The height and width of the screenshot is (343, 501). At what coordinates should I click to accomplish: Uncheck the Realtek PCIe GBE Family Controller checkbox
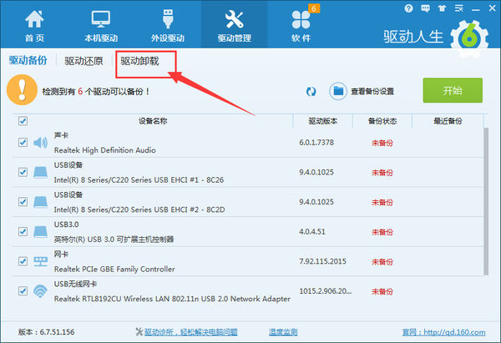point(23,261)
